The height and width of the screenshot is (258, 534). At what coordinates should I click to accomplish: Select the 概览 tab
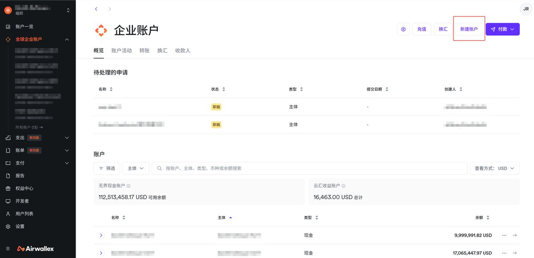99,51
